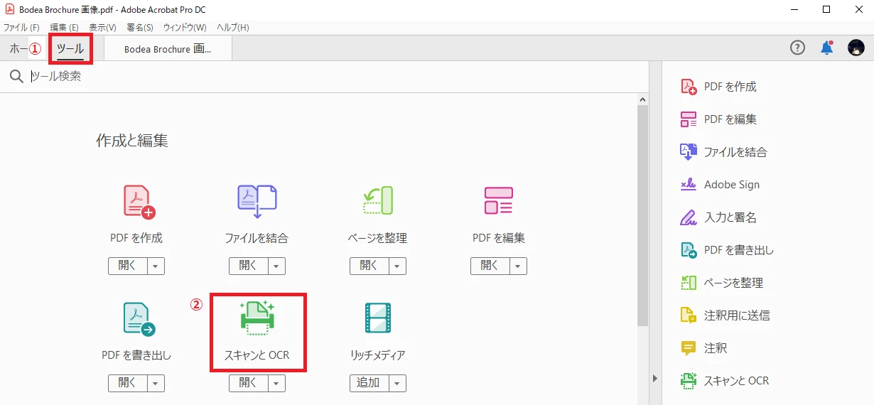Open スキャンとOCR icon in right sidebar
Image resolution: width=874 pixels, height=405 pixels.
pyautogui.click(x=689, y=381)
